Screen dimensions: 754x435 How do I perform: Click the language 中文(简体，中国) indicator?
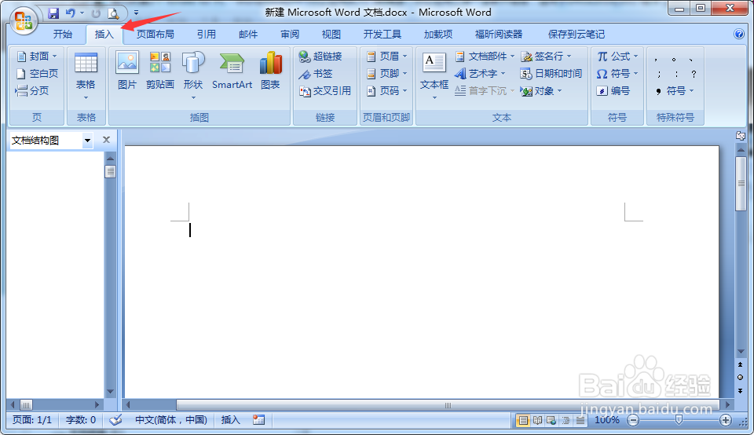click(x=171, y=420)
